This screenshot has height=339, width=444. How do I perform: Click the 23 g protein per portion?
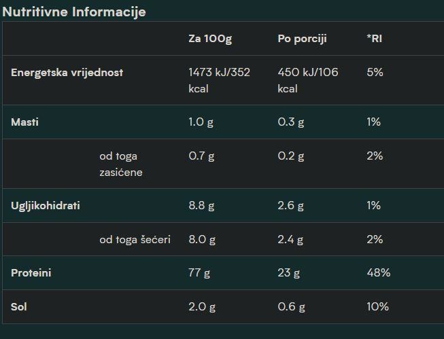(288, 273)
